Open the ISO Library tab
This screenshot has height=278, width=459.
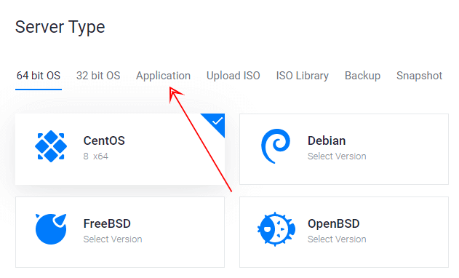pos(303,76)
